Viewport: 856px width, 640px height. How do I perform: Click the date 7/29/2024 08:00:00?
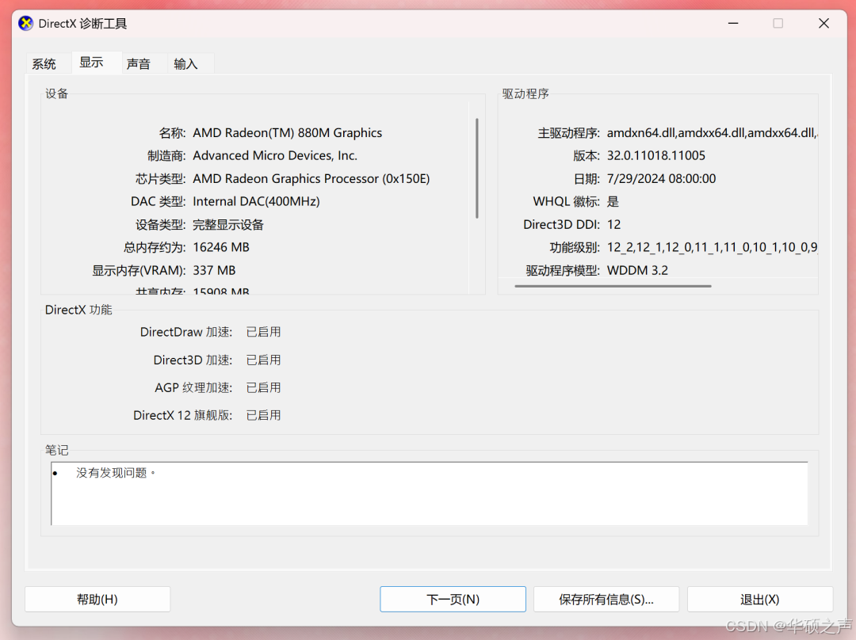tap(661, 179)
